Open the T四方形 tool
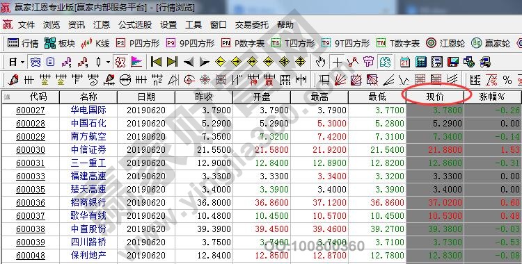Image resolution: width=522 pixels, height=264 pixels. pos(293,43)
